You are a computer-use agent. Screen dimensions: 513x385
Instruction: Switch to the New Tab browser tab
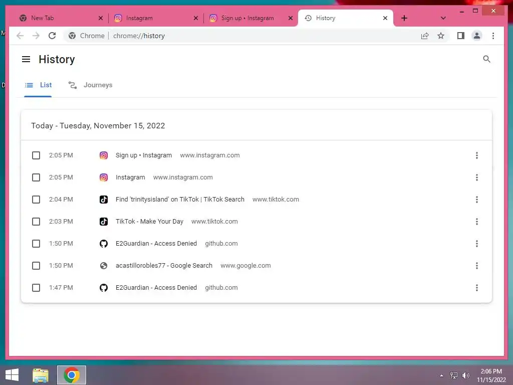coord(60,18)
